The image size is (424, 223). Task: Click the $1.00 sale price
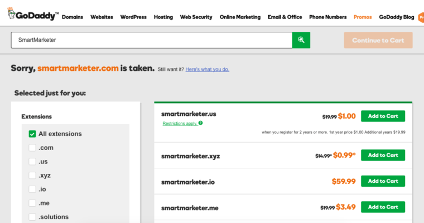(346, 116)
